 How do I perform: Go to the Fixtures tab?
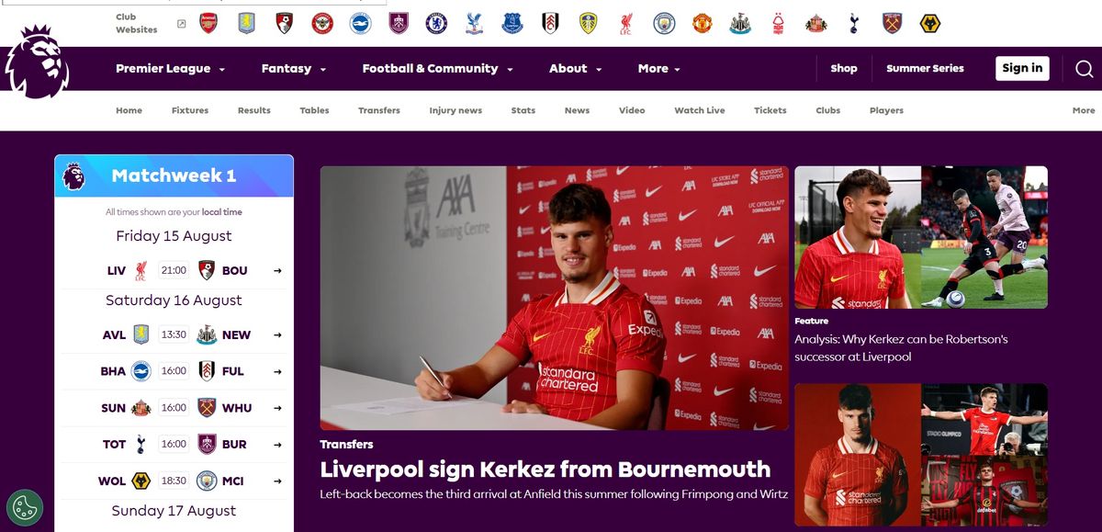pos(190,110)
